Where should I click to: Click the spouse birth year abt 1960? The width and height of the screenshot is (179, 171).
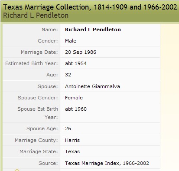tap(76, 109)
